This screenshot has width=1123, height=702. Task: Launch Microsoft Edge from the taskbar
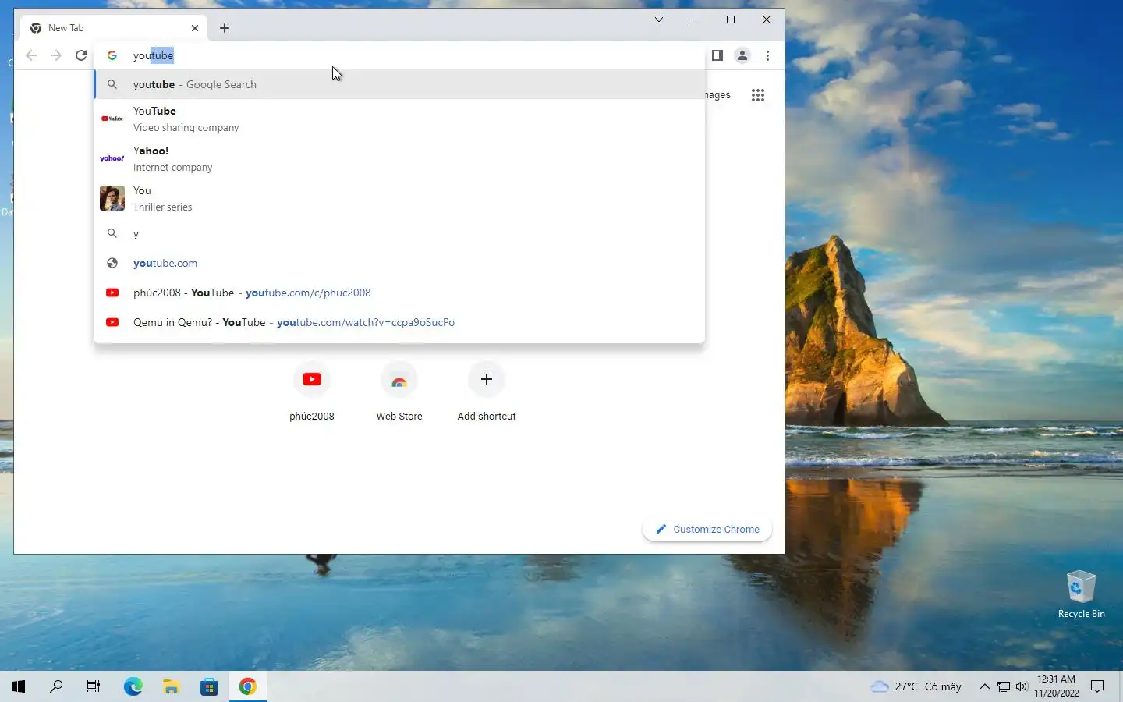133,686
